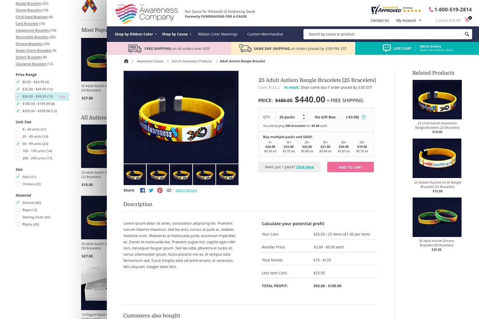The height and width of the screenshot is (319, 479).
Task: Open the No Gift Box help icon
Action: (363, 117)
